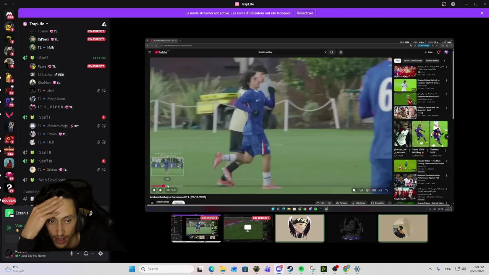Select second EN DIRECT stream tile
The width and height of the screenshot is (489, 275).
248,228
